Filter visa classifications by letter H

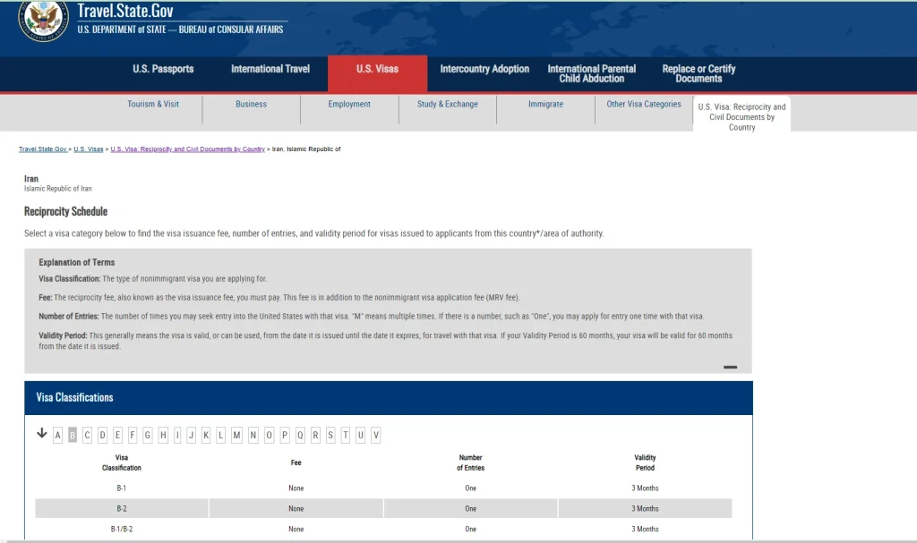coord(163,435)
